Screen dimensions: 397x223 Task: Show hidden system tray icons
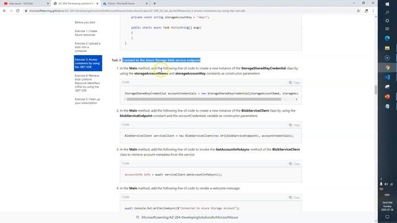(381, 179)
